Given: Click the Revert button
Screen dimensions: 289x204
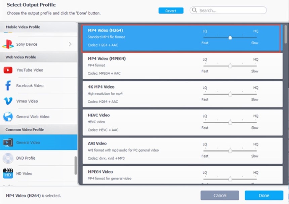Looking at the screenshot, I should pos(171,11).
